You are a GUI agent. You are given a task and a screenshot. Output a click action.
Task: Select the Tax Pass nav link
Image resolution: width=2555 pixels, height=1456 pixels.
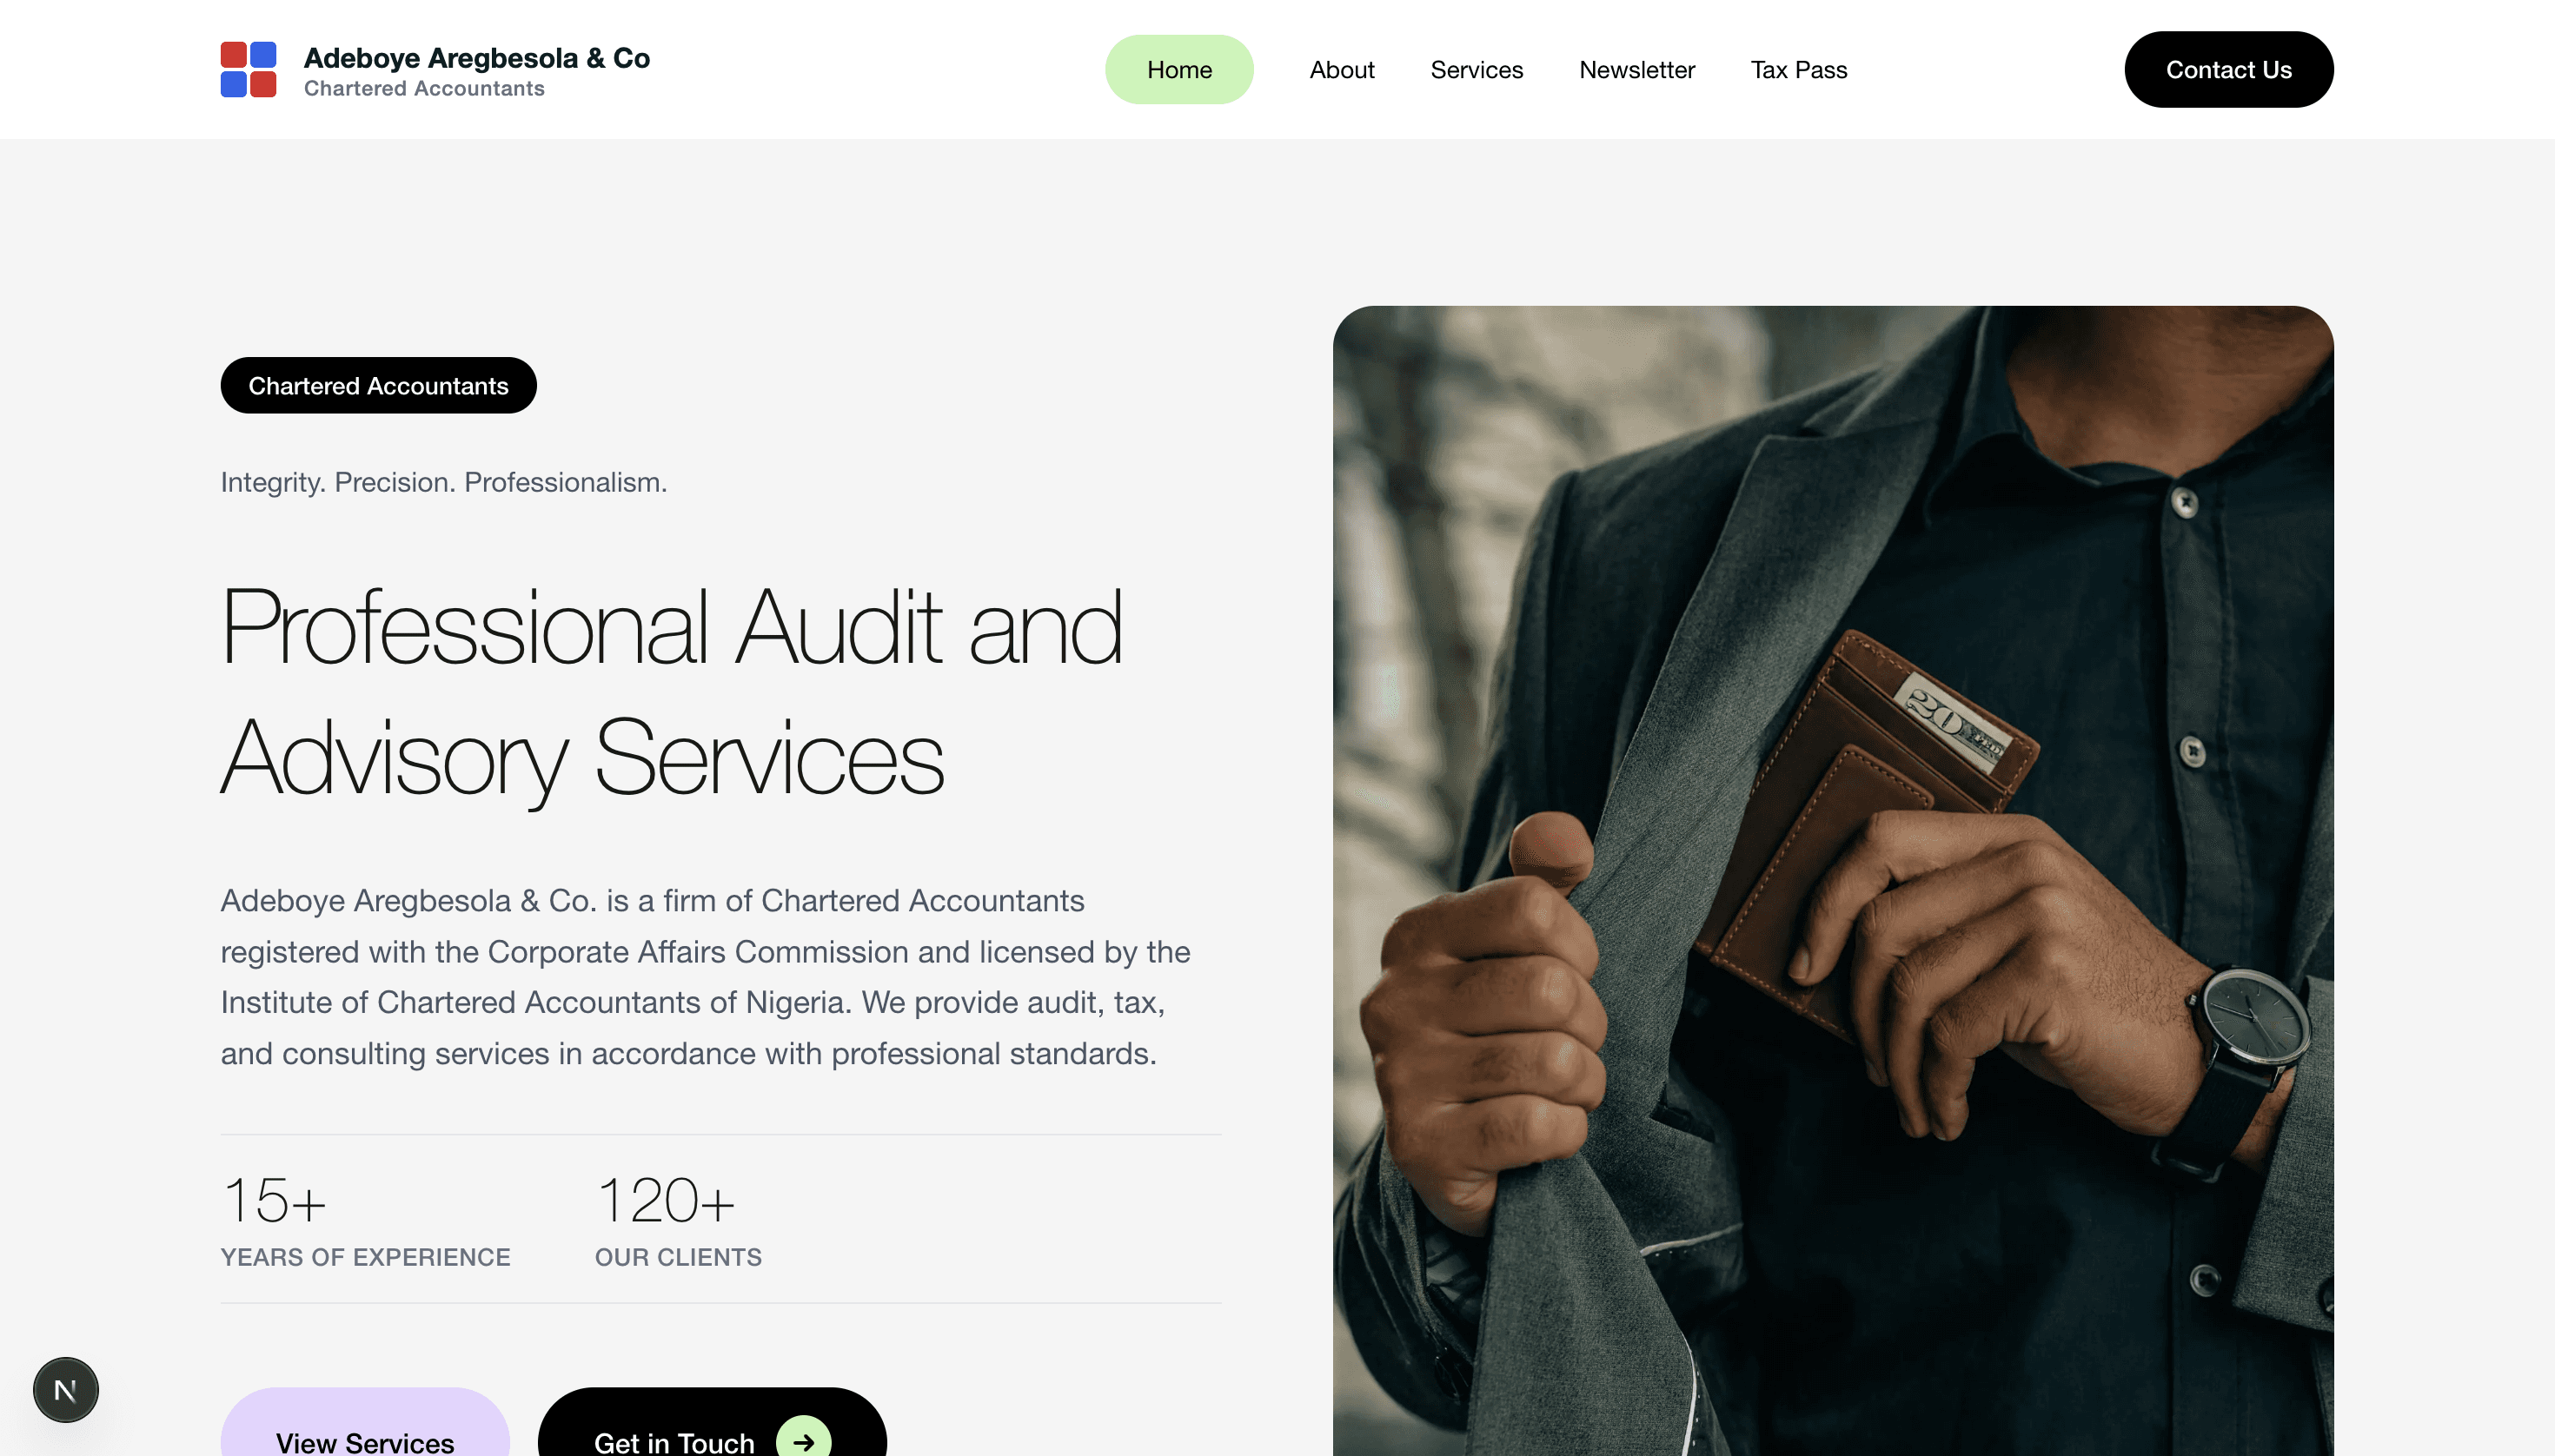pyautogui.click(x=1798, y=70)
